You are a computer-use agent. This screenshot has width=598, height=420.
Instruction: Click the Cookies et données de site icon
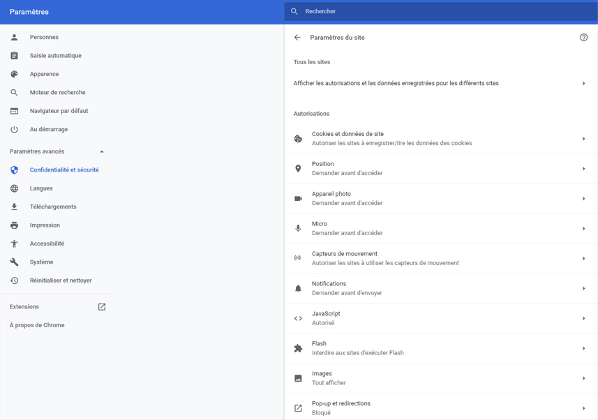pos(298,138)
